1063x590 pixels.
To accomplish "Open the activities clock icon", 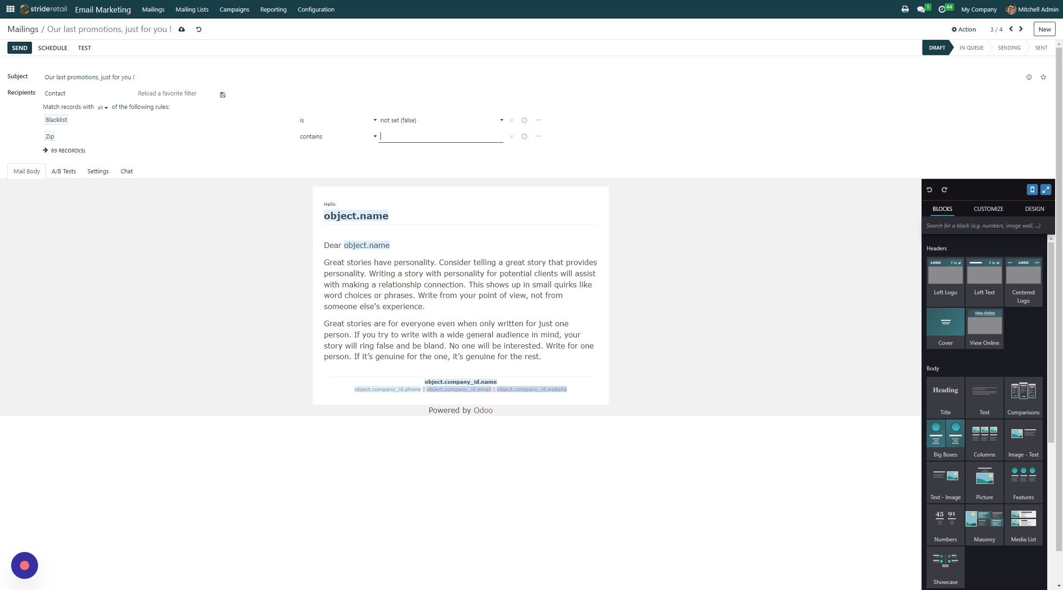I will pyautogui.click(x=942, y=9).
